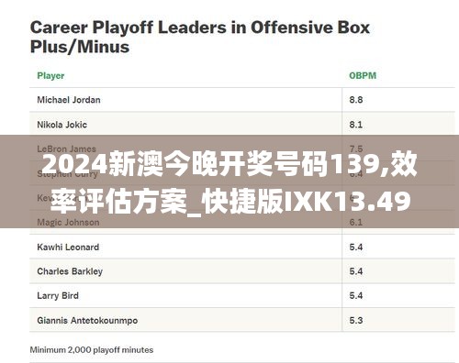
Task: Click the Larry Bird name
Action: click(x=58, y=296)
